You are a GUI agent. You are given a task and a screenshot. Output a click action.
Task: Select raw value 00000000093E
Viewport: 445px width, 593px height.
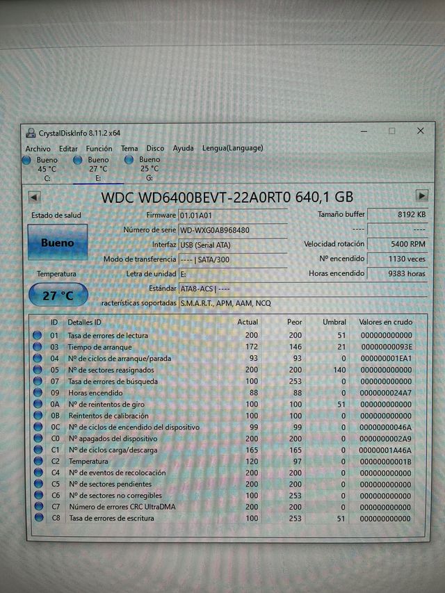[387, 347]
